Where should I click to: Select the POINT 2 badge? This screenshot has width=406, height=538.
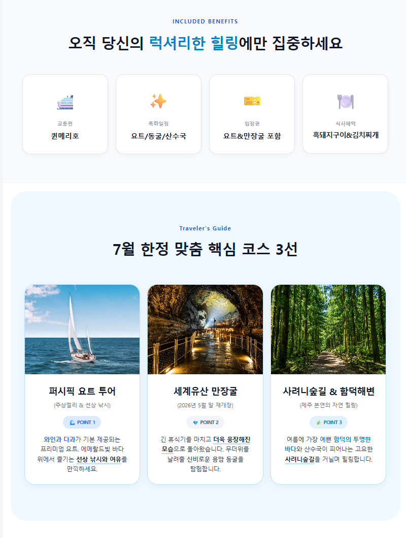click(x=206, y=423)
